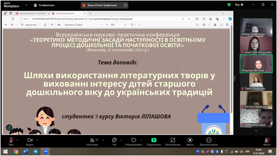Image resolution: width=277 pixels, height=156 pixels.
Task: Click the green annotation pencil icon
Action: (9, 127)
